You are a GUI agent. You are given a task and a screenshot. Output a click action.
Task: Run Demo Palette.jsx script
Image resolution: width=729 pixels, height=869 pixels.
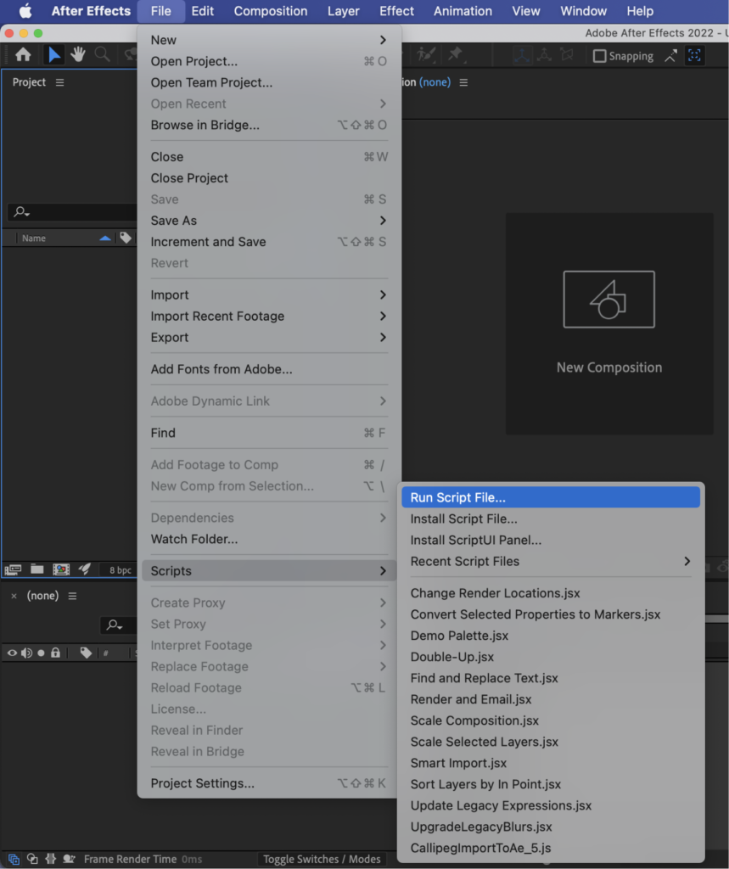pyautogui.click(x=551, y=636)
